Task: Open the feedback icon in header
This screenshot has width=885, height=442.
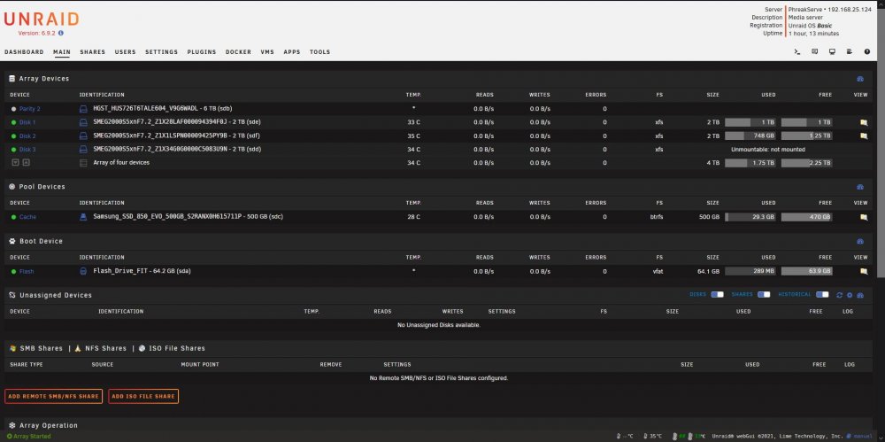Action: click(x=814, y=51)
